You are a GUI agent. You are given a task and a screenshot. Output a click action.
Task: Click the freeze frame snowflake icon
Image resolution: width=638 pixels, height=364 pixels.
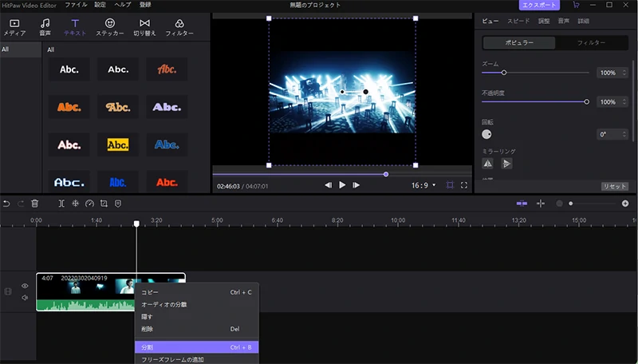click(x=75, y=204)
